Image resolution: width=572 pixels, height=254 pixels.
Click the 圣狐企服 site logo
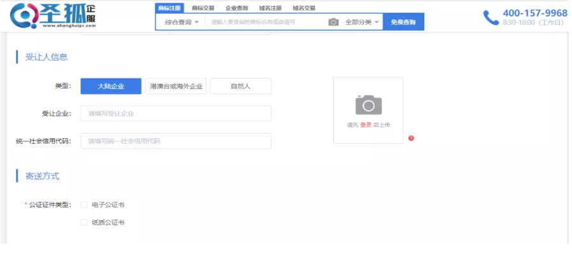click(x=54, y=17)
